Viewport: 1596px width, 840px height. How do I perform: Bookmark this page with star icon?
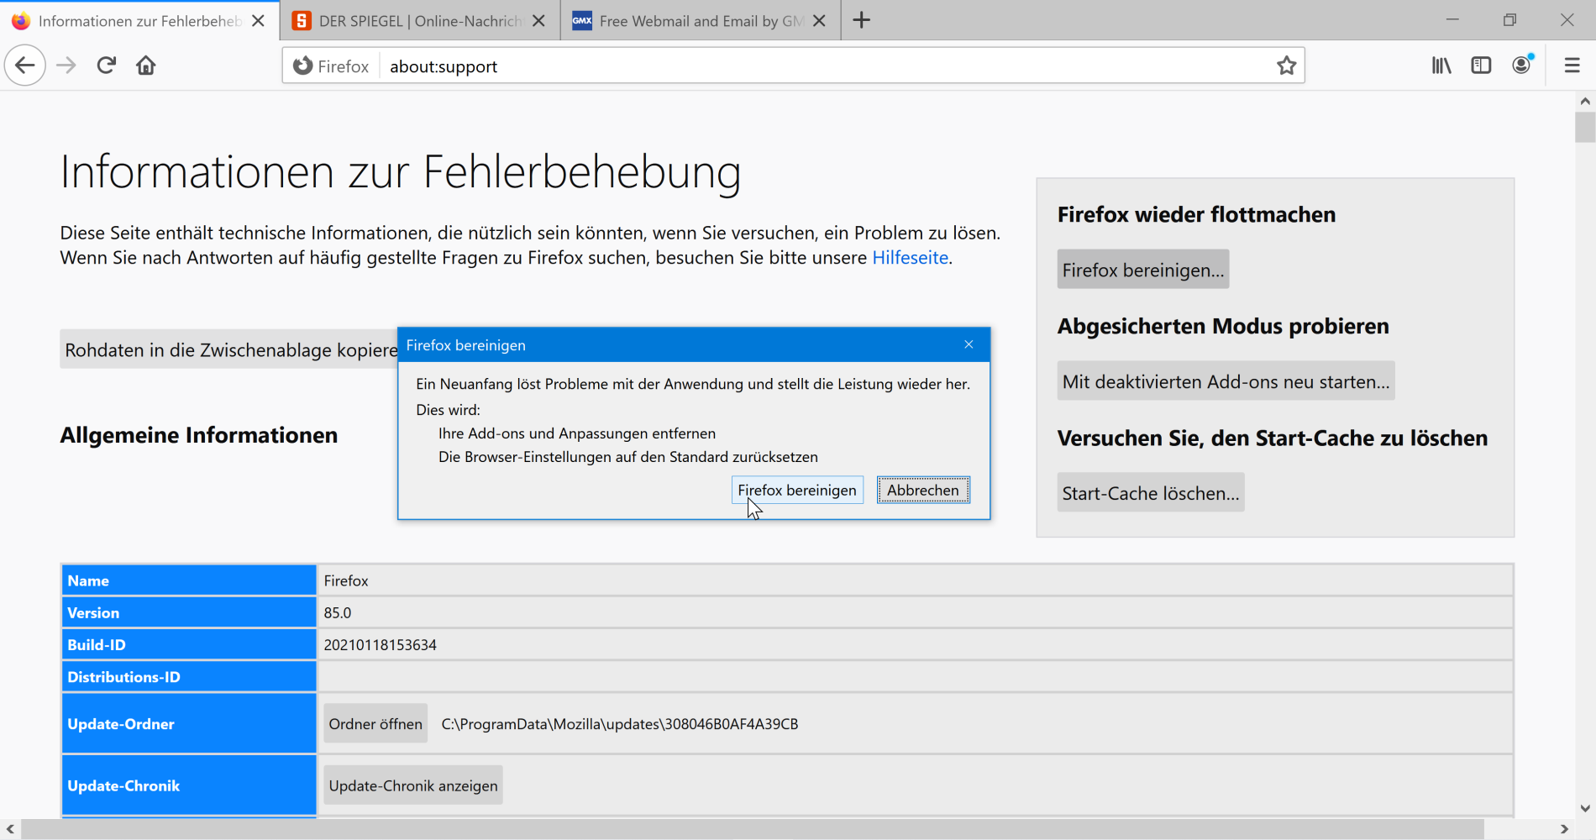(x=1286, y=66)
